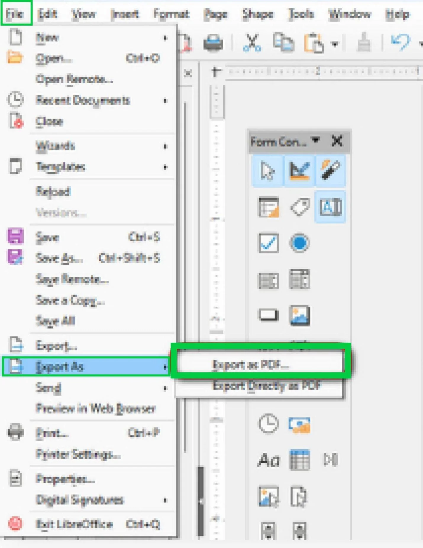Select Export Directly as PDF
The height and width of the screenshot is (548, 423).
coord(261,386)
